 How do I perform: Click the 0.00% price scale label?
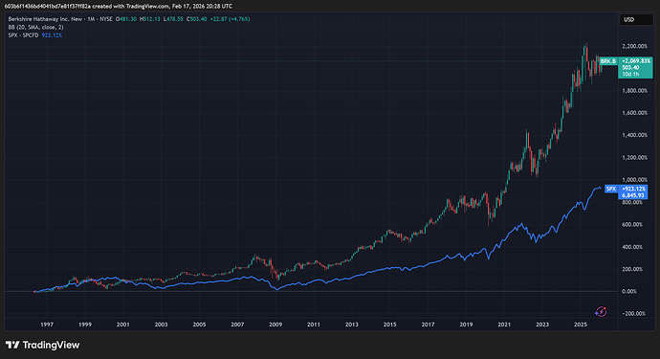(x=629, y=292)
